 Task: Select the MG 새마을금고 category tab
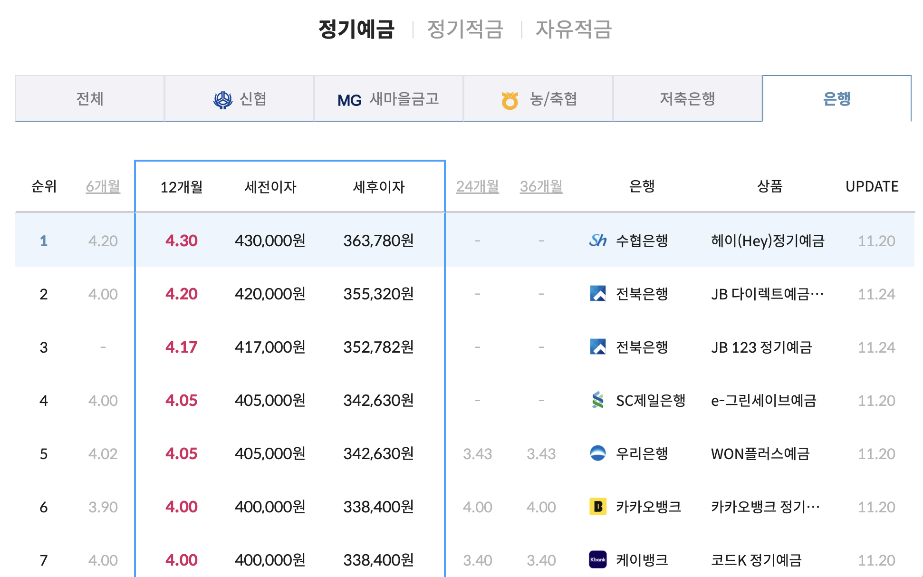click(388, 99)
